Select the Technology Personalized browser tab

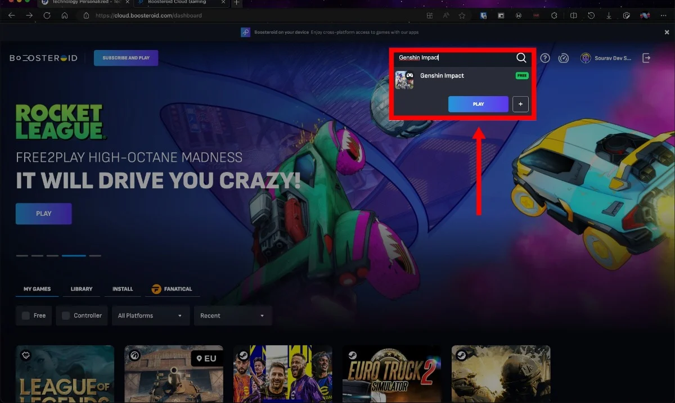pyautogui.click(x=84, y=3)
